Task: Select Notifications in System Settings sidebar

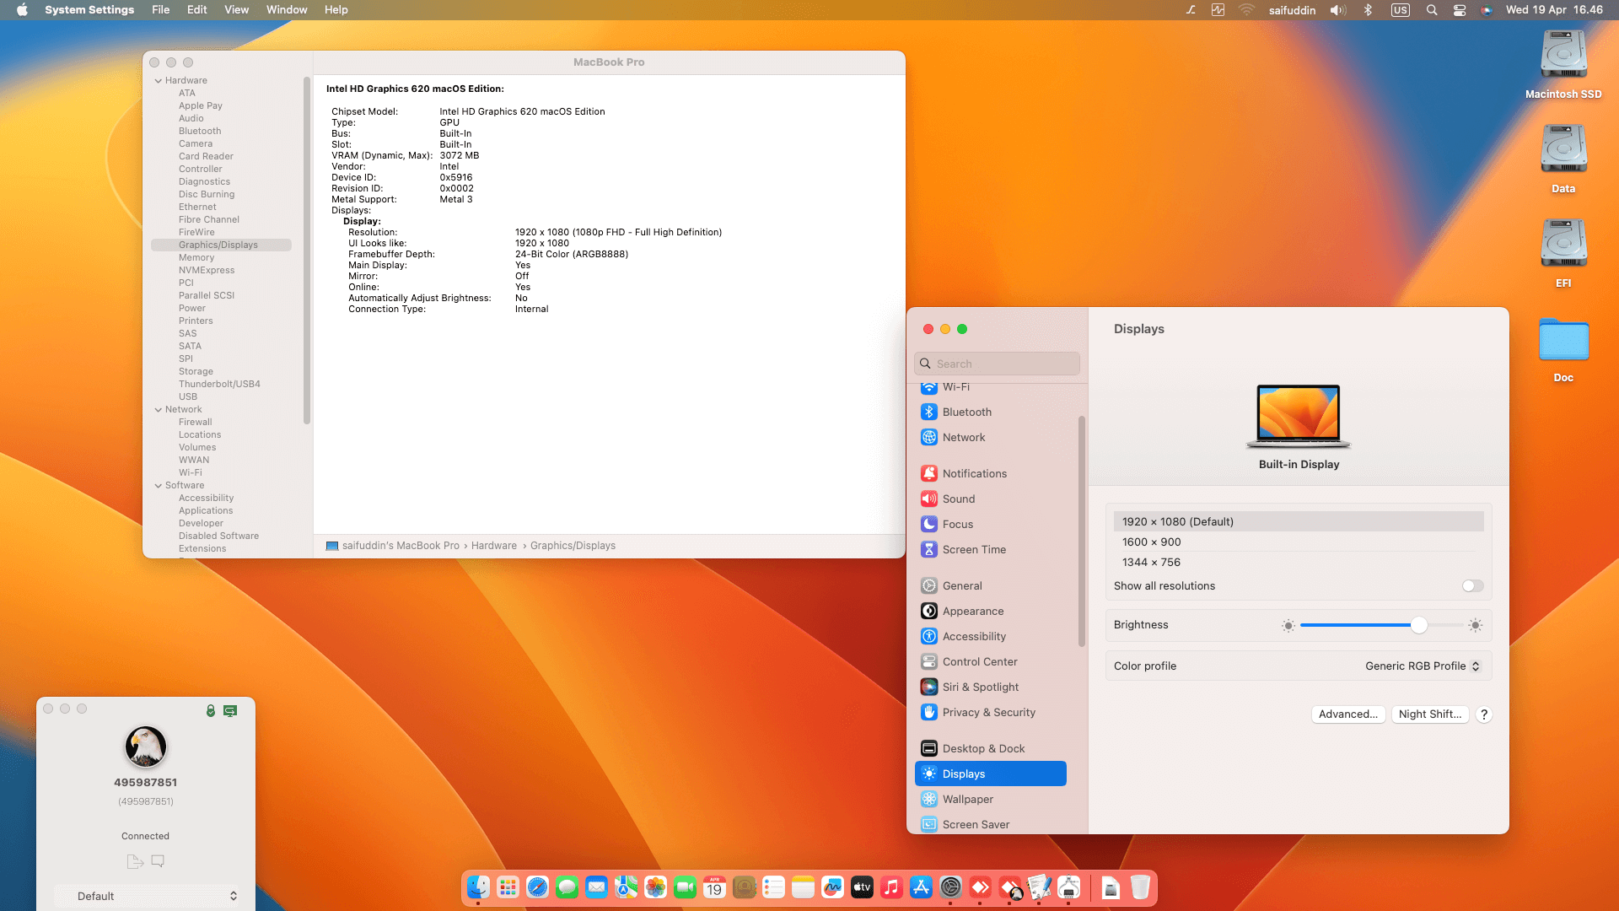Action: [974, 473]
